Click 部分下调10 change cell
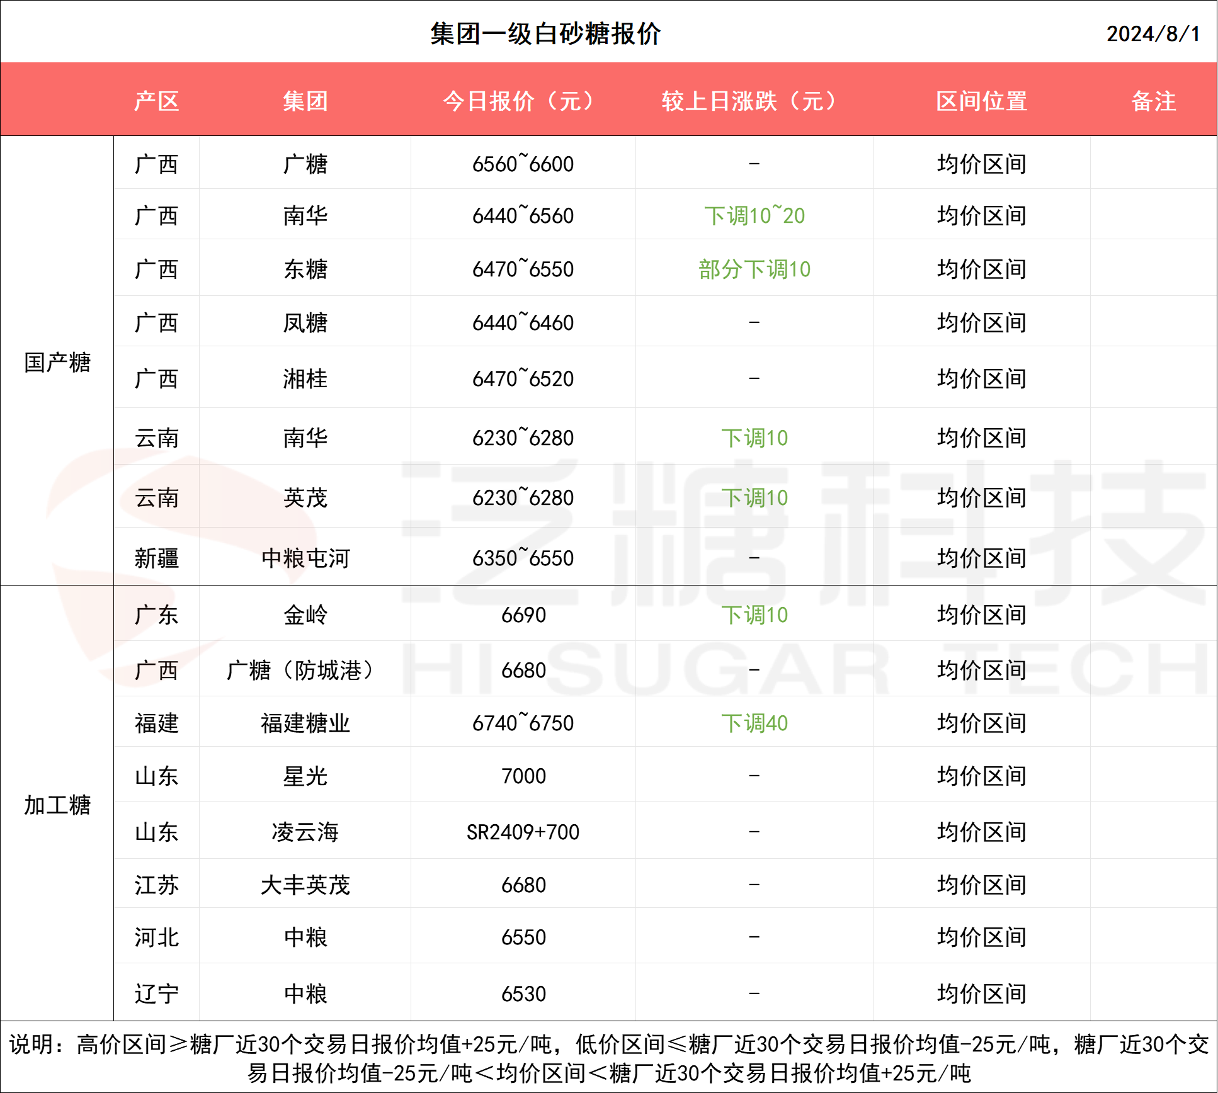 tap(754, 269)
